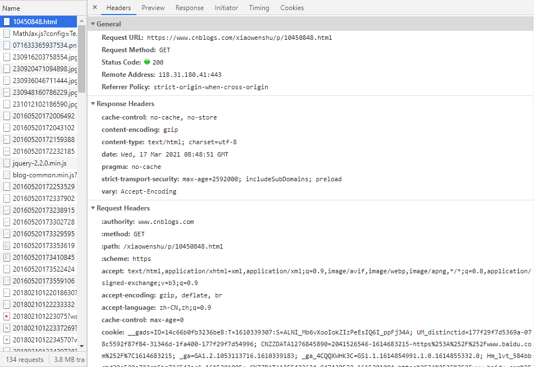Select request 20160520173559106
The image size is (534, 367).
coord(39,281)
